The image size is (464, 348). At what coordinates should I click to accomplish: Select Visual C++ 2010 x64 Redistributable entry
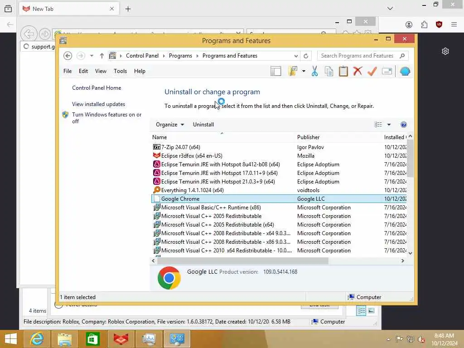(x=279, y=250)
